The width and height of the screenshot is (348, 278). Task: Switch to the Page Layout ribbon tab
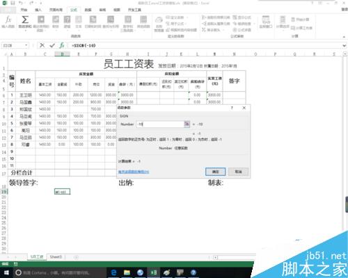tap(56, 10)
